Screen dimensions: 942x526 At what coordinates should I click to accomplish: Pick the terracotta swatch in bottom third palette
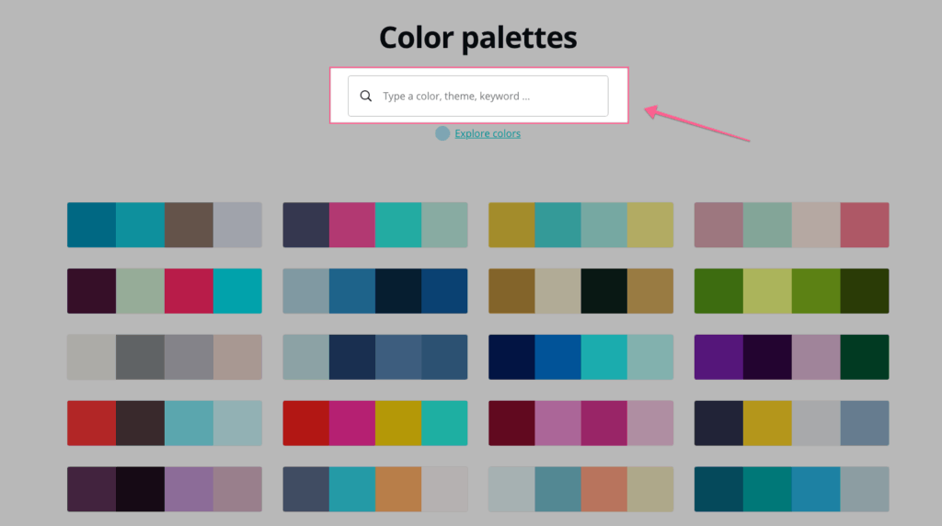603,489
